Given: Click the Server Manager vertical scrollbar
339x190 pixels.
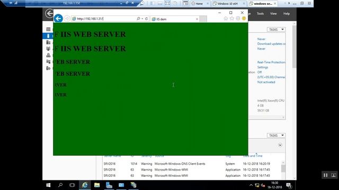Looking at the screenshot, I should tap(295, 46).
